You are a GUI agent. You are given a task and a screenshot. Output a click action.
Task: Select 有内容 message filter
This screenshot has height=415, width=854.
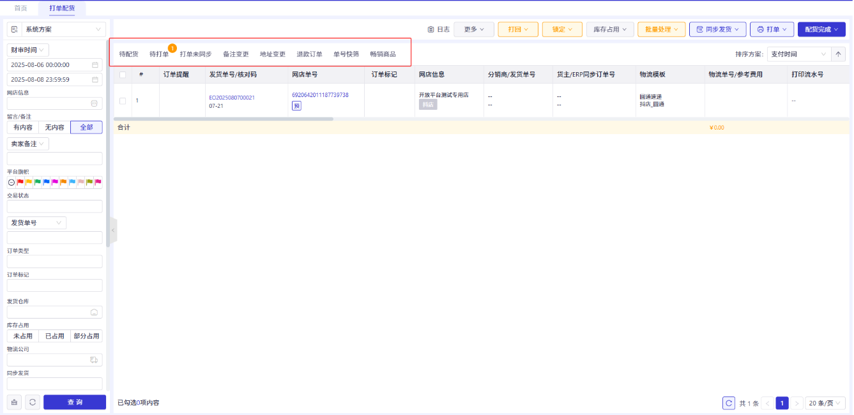tap(22, 128)
